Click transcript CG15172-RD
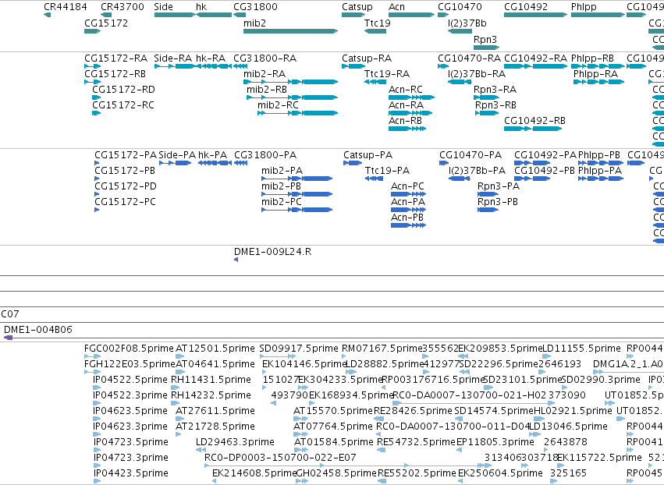This screenshot has width=664, height=485. (x=123, y=90)
